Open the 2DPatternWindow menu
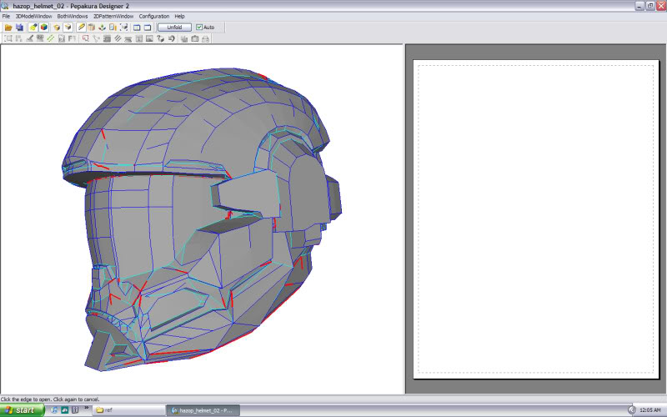Image resolution: width=667 pixels, height=417 pixels. (x=113, y=16)
